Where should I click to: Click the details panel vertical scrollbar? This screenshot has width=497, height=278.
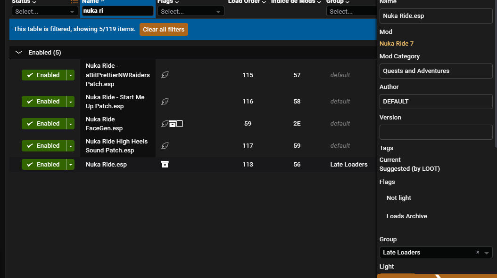click(x=496, y=73)
